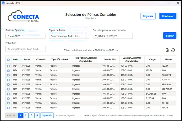Check folio 9458 row with Abono 4,263.16
Screen dimensions: 182x121
pos(8,80)
